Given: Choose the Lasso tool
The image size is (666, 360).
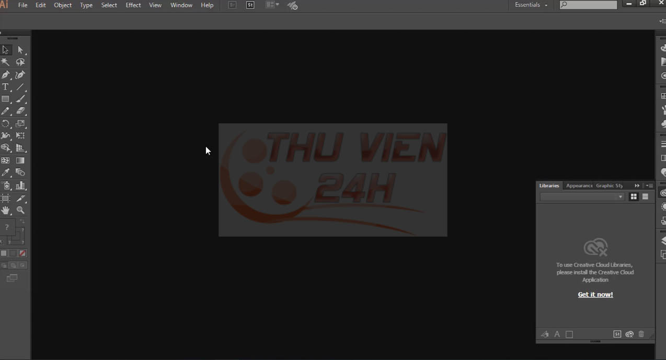Looking at the screenshot, I should [20, 62].
